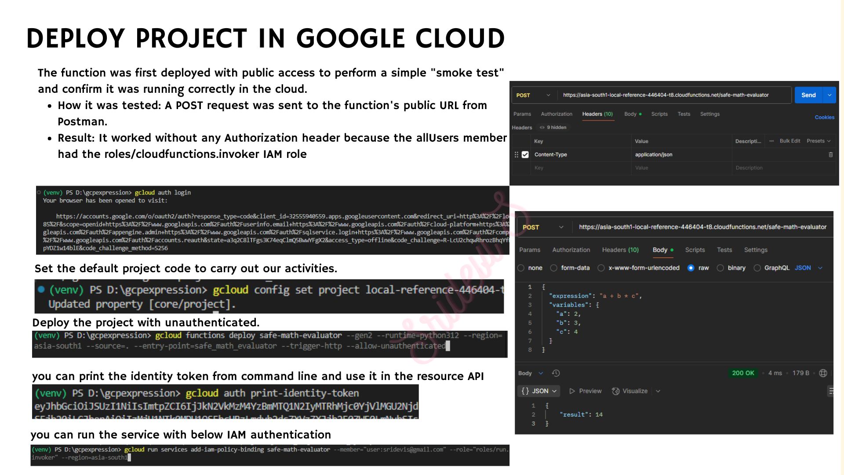Image resolution: width=844 pixels, height=475 pixels.
Task: Uncheck the Content-Type header checkbox
Action: tap(525, 155)
